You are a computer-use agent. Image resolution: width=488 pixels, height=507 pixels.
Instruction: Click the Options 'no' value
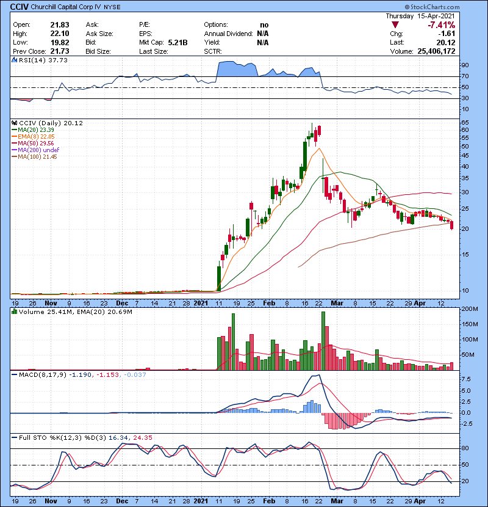[x=264, y=25]
